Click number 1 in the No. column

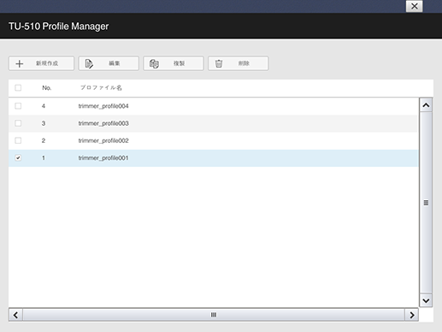[x=44, y=157]
